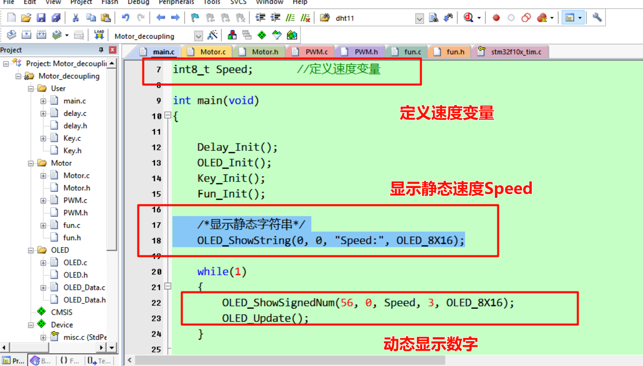Select Key.h in the project tree

[72, 151]
